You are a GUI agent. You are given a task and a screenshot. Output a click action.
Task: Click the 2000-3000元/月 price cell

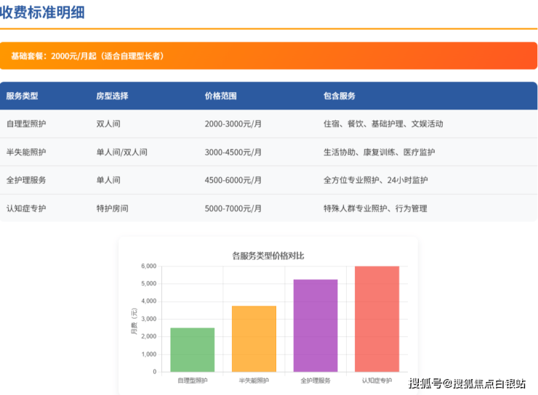pyautogui.click(x=233, y=124)
